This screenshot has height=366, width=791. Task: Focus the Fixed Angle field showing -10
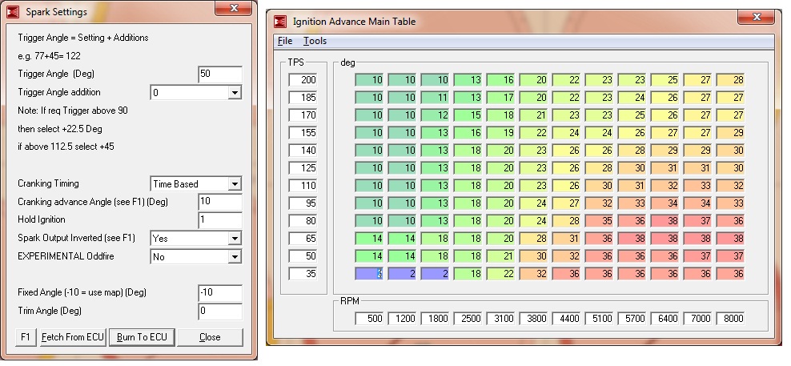[x=219, y=292]
